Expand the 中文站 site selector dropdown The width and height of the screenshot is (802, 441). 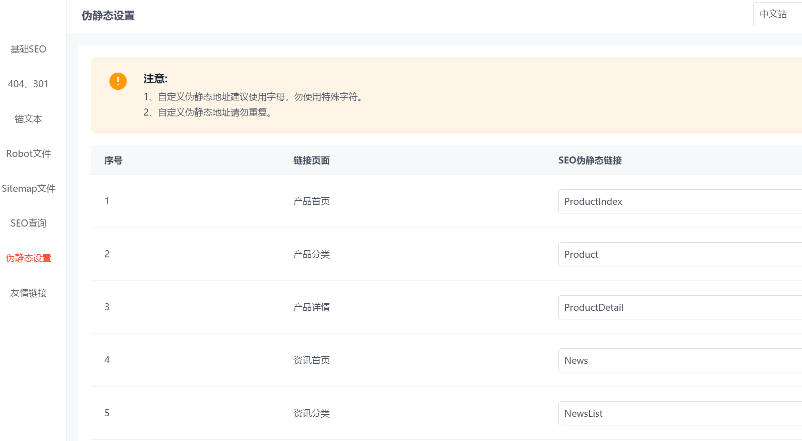(x=777, y=14)
